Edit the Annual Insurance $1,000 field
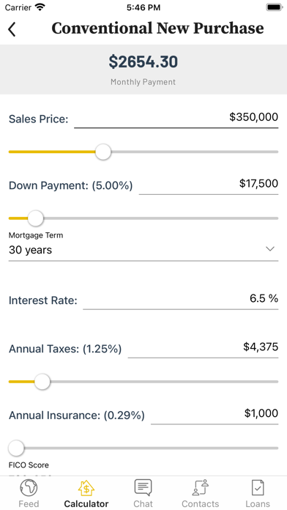This screenshot has width=287, height=510. (215, 415)
